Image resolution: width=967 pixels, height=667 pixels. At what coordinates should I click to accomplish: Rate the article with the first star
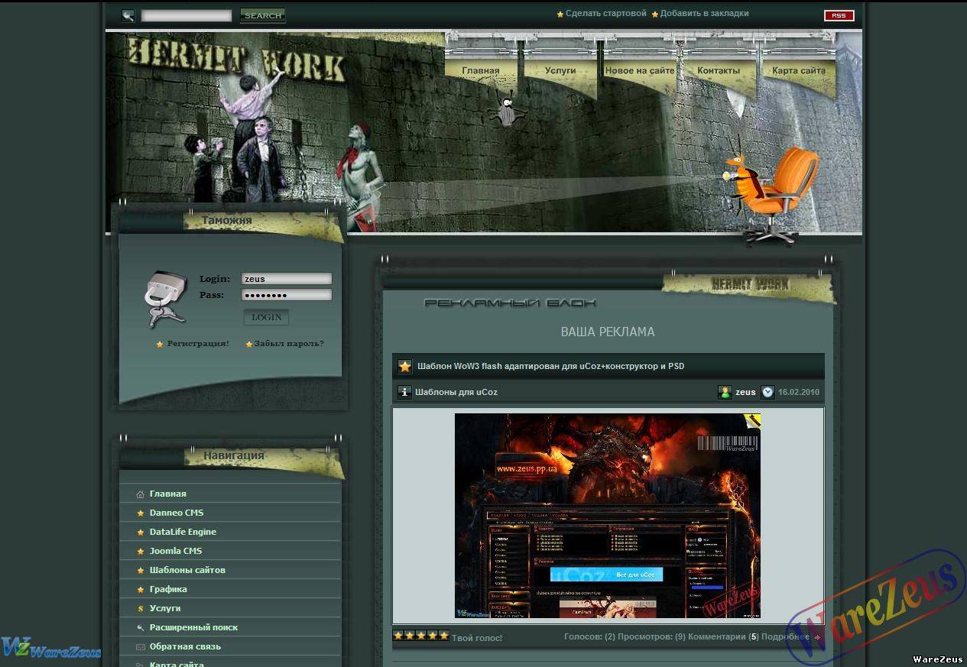398,635
